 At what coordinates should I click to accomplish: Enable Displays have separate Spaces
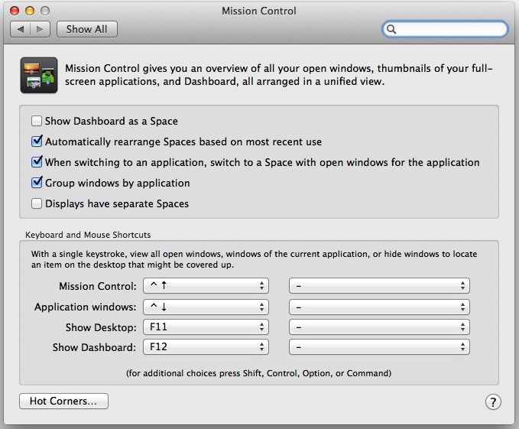[37, 203]
